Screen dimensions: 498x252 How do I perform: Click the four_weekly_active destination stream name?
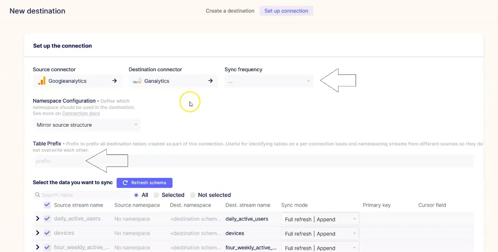coord(251,247)
